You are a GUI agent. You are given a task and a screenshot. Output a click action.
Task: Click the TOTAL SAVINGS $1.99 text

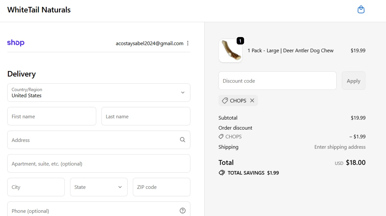tap(253, 173)
